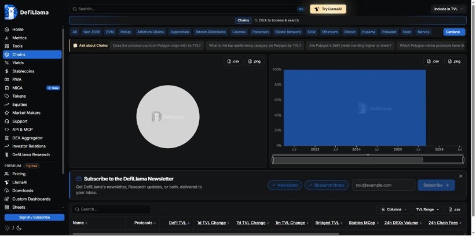
Task: Open Custom Dashboards
Action: [x=32, y=199]
